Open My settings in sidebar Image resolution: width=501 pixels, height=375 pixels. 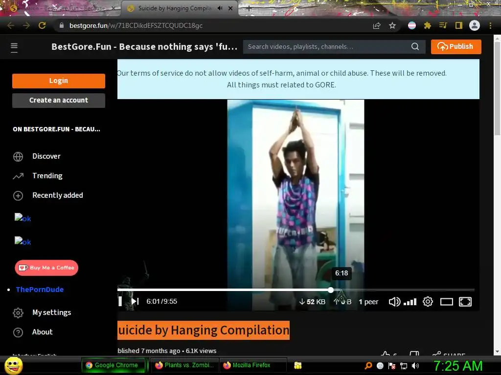tap(51, 312)
